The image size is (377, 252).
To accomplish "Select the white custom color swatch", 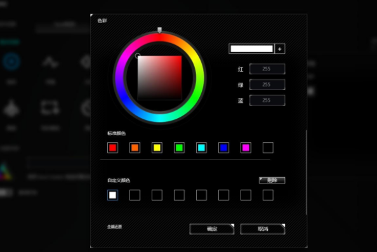I will [x=112, y=195].
